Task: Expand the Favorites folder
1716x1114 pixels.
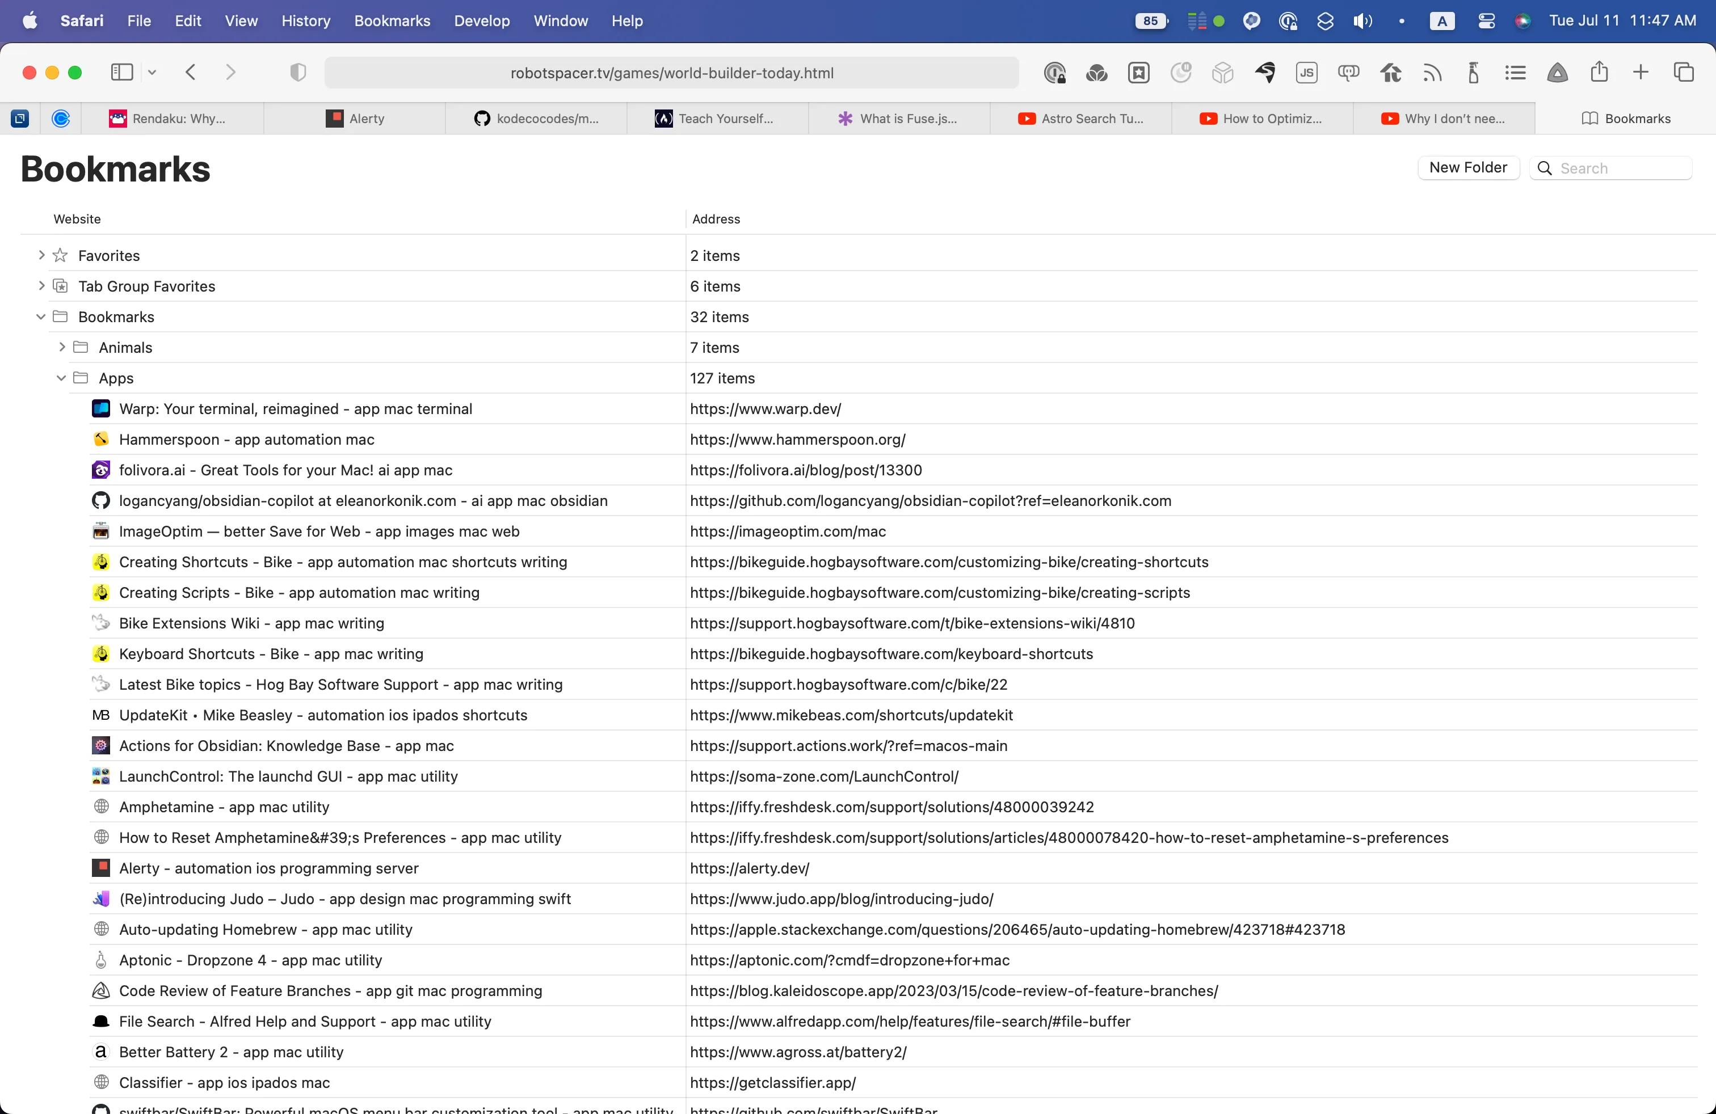Action: tap(41, 255)
